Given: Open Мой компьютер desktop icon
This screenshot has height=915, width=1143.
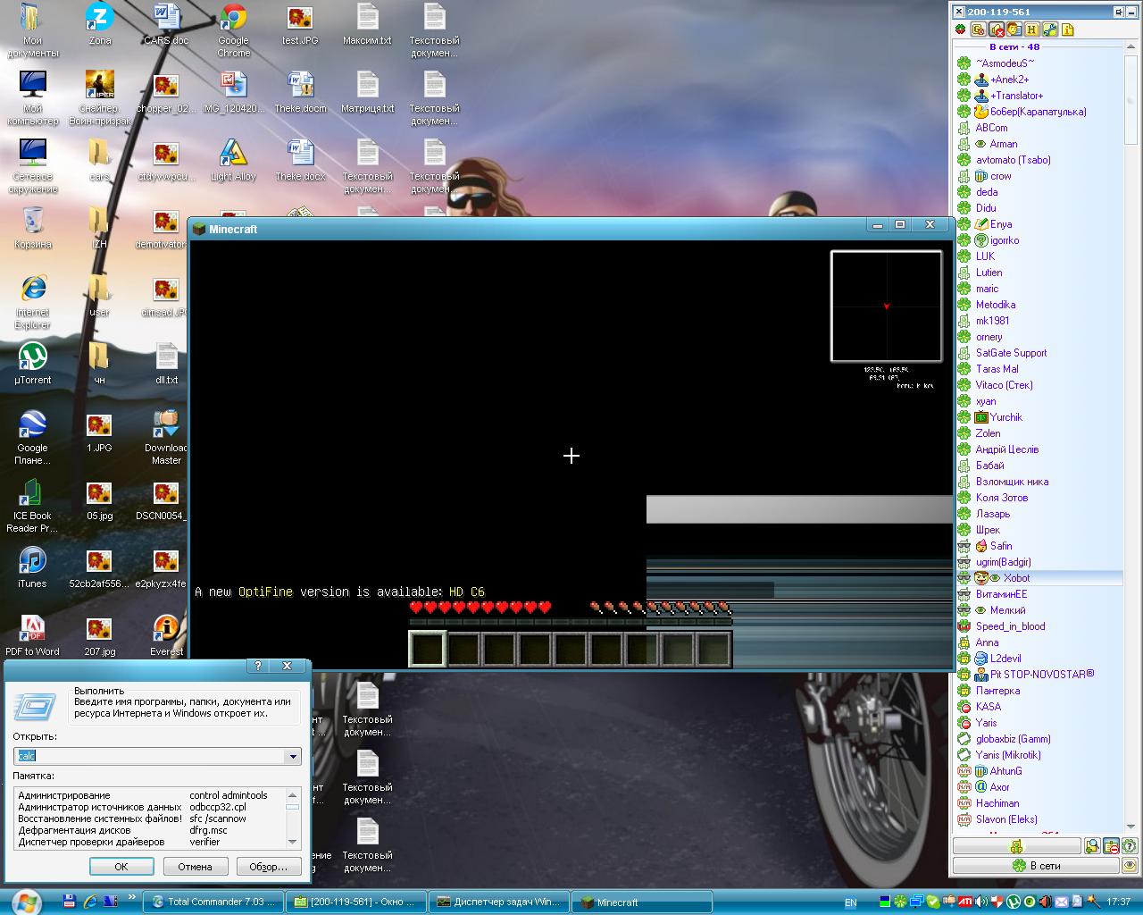Looking at the screenshot, I should pyautogui.click(x=32, y=98).
